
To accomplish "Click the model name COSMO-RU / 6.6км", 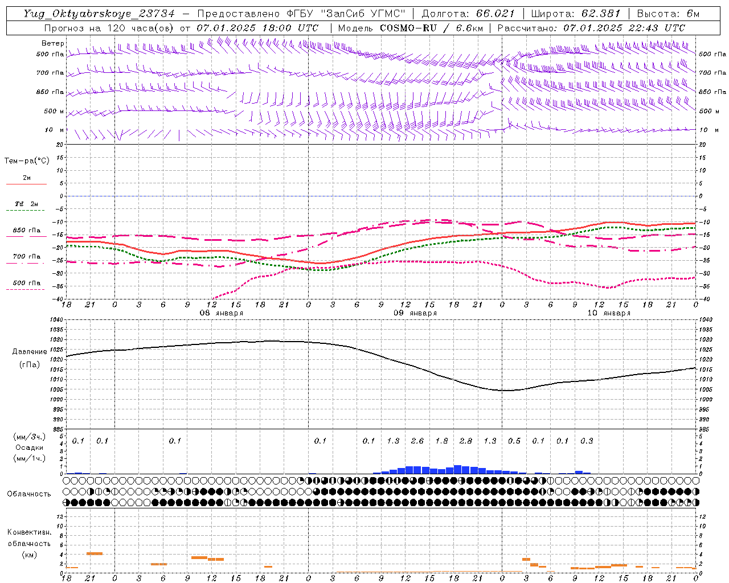I will tap(431, 28).
